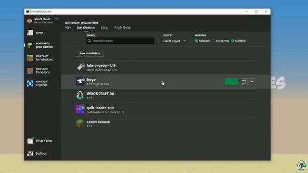
Task: Click GERONCRAFT.RU installation avatar icon
Action: tap(80, 95)
